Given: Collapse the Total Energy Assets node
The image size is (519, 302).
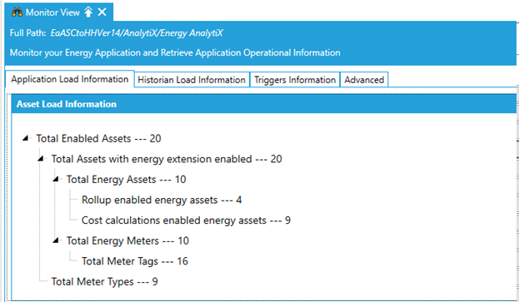Looking at the screenshot, I should point(56,179).
